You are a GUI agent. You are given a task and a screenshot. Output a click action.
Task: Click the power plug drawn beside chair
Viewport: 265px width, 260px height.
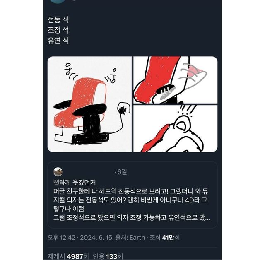124,108
